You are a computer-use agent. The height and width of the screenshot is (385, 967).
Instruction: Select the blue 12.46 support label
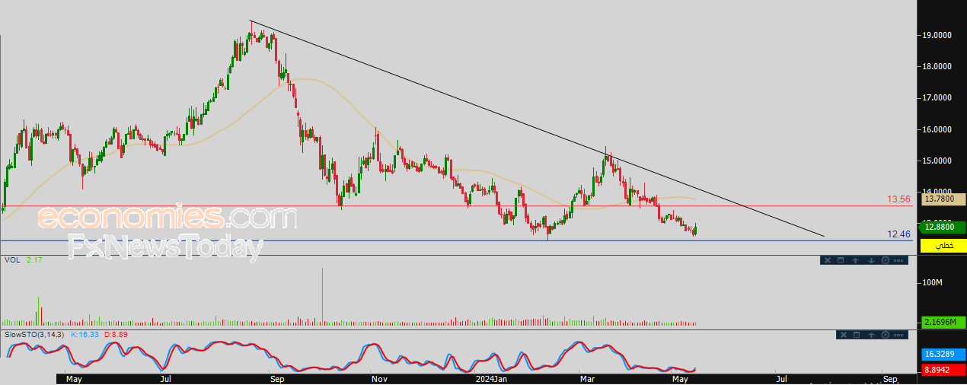tap(898, 234)
